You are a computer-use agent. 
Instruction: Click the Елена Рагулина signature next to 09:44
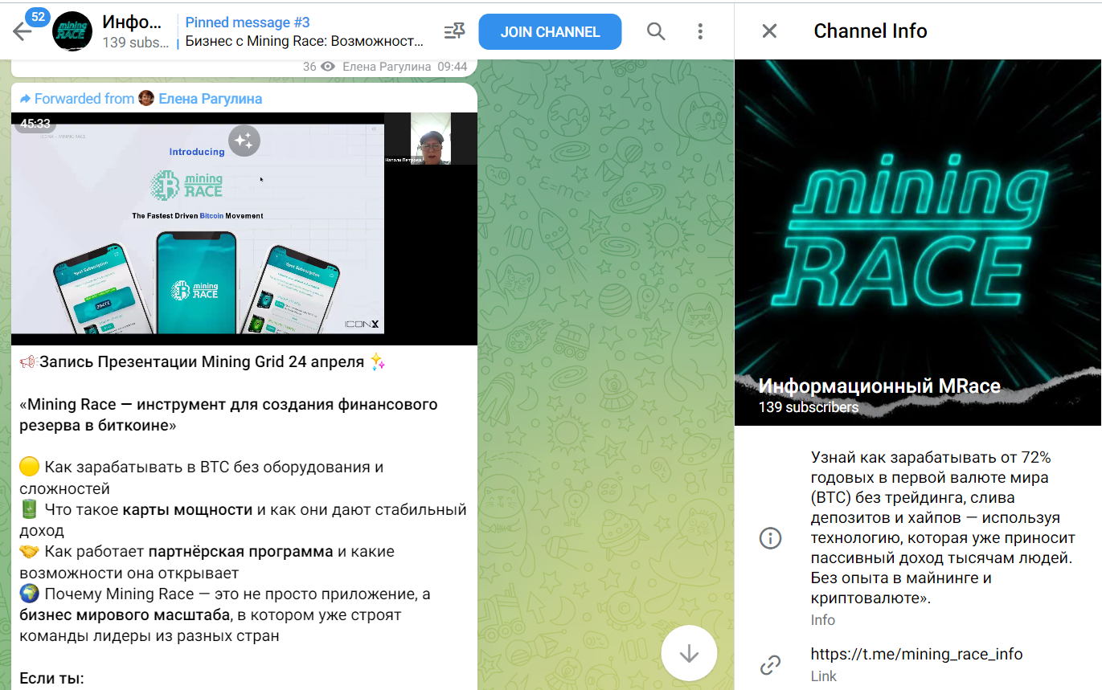[x=387, y=67]
